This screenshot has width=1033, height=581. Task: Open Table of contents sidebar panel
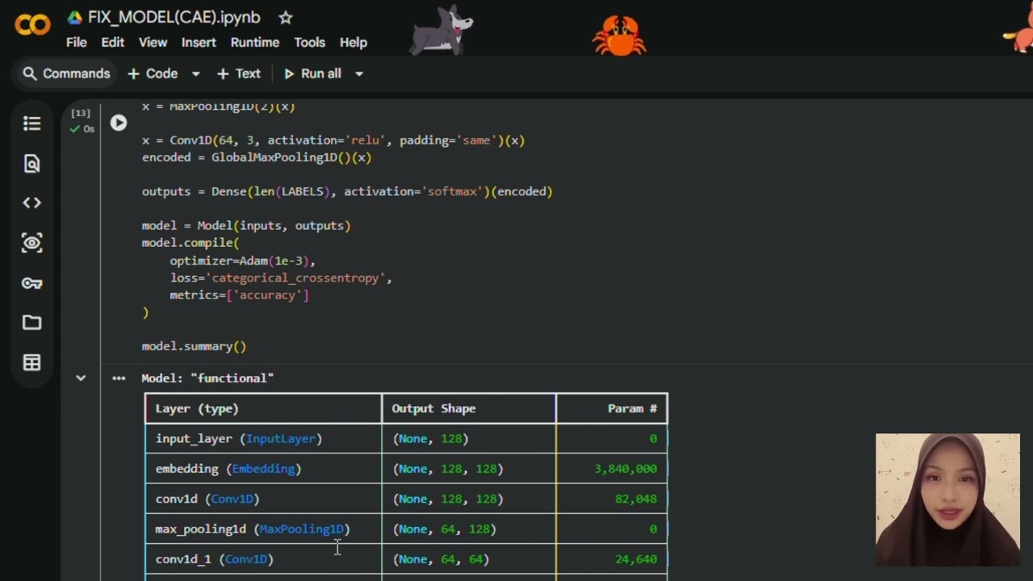click(31, 123)
